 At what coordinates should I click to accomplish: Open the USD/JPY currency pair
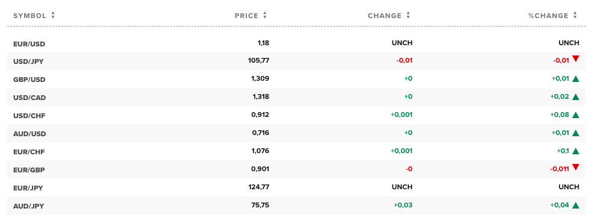pos(28,61)
